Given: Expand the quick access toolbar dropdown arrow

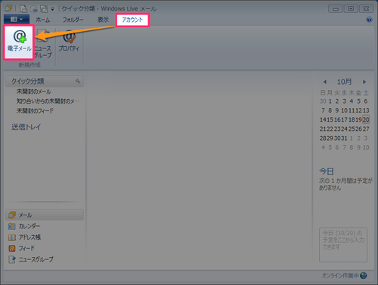Looking at the screenshot, I should 52,9.
